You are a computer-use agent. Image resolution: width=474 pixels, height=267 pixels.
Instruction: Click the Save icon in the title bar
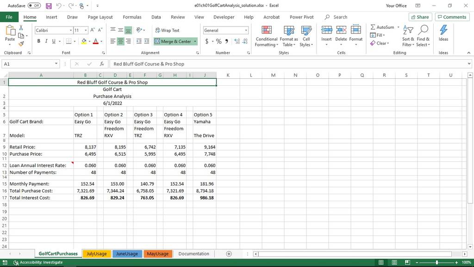[x=49, y=6]
